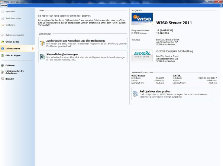
Task: Select the Versionsinformationen heading
Action: point(142,72)
